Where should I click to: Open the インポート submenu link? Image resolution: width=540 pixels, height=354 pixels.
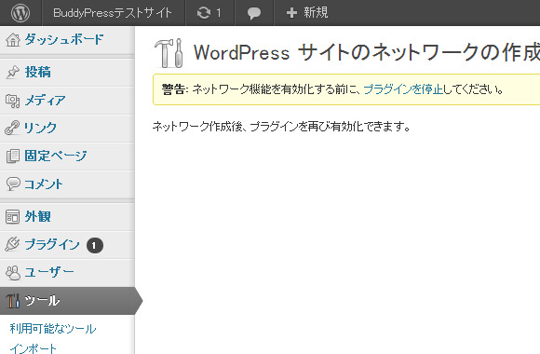point(34,348)
